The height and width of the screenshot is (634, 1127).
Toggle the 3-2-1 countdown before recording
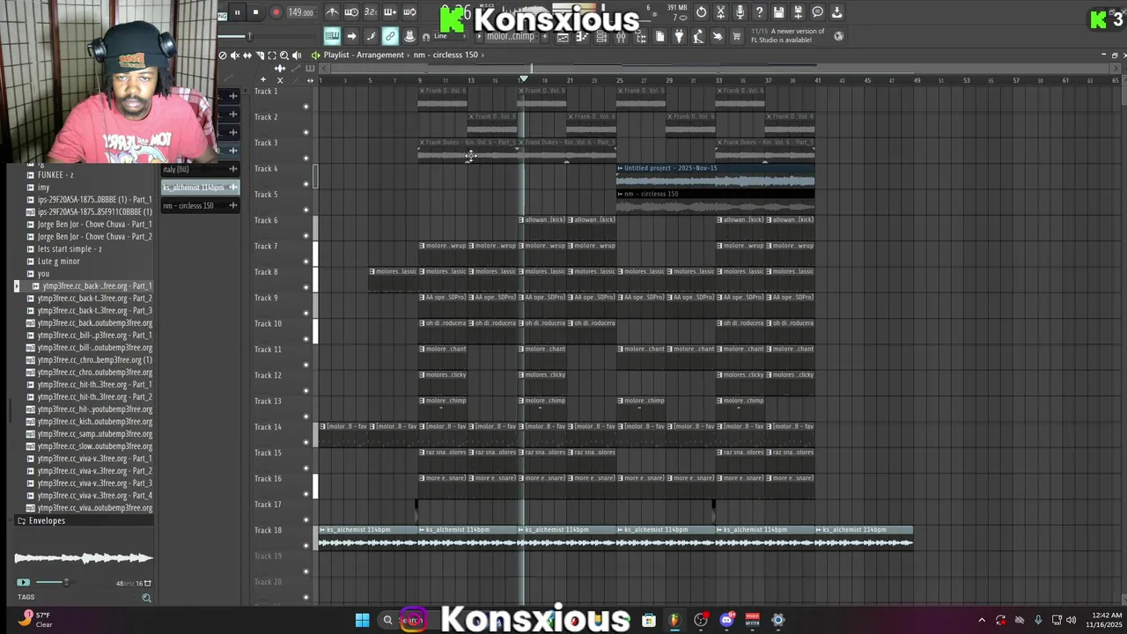371,12
